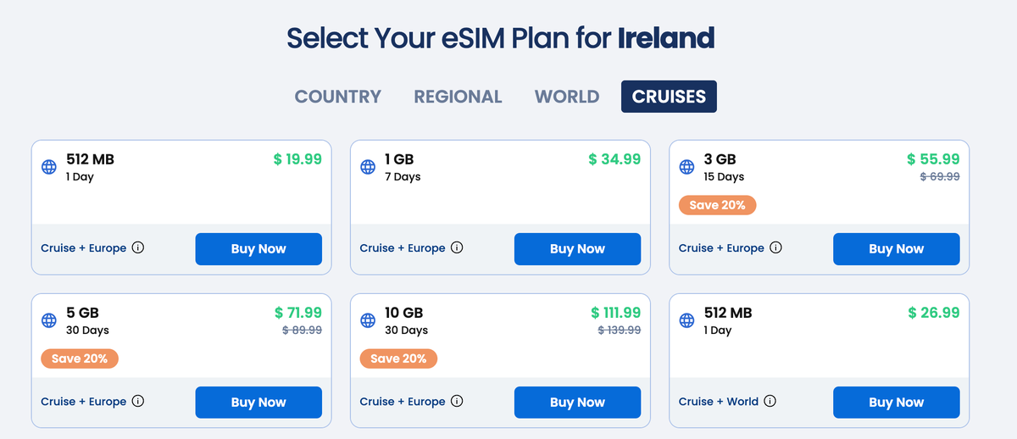Click globe icon on 3 GB plan
Viewport: 1017px width, 439px height.
686,168
